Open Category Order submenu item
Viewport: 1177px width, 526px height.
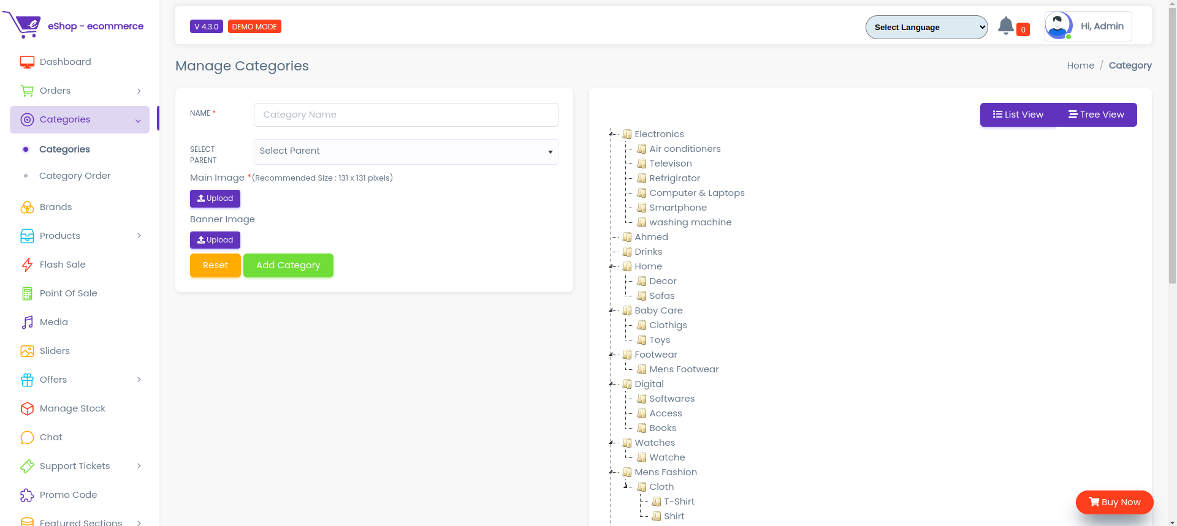point(75,176)
